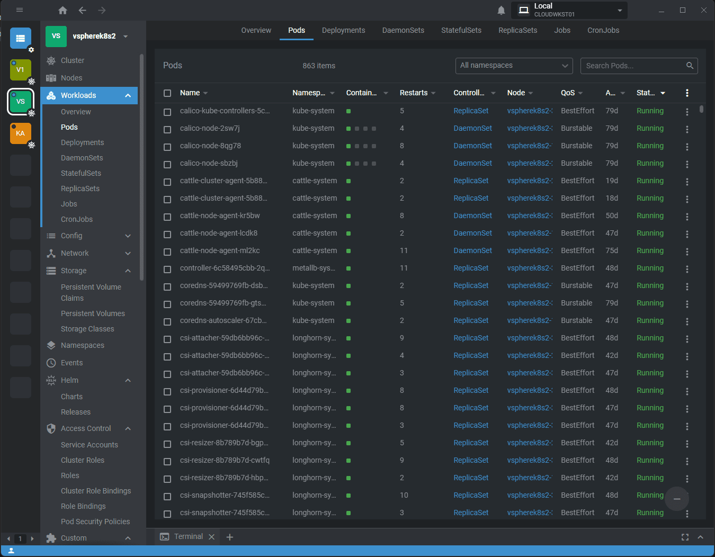Select the KA cluster icon
Image resolution: width=715 pixels, height=557 pixels.
(20, 133)
